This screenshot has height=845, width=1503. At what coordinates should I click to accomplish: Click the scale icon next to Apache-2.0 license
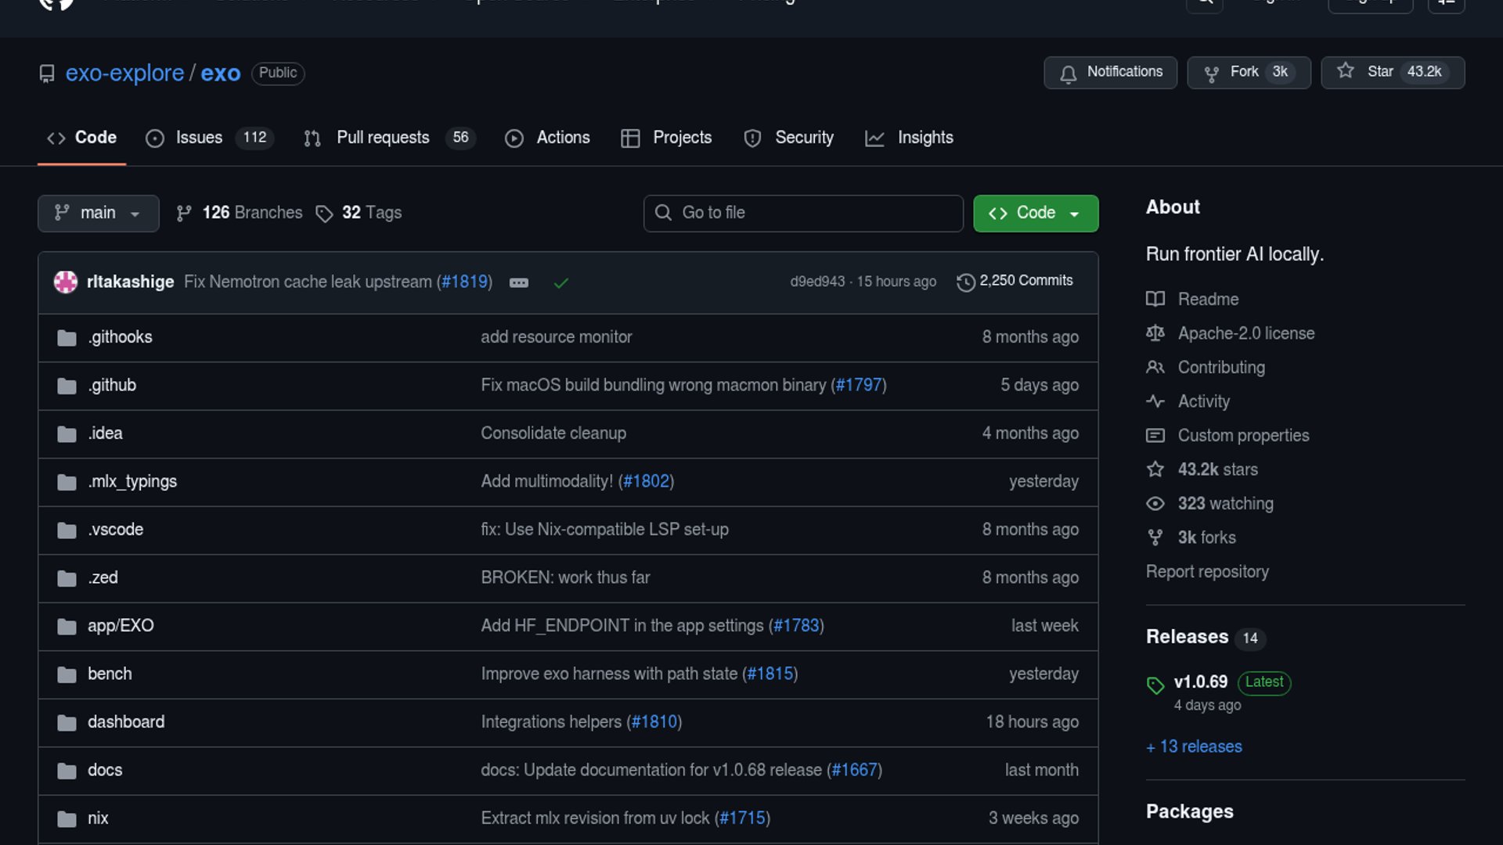(x=1155, y=333)
